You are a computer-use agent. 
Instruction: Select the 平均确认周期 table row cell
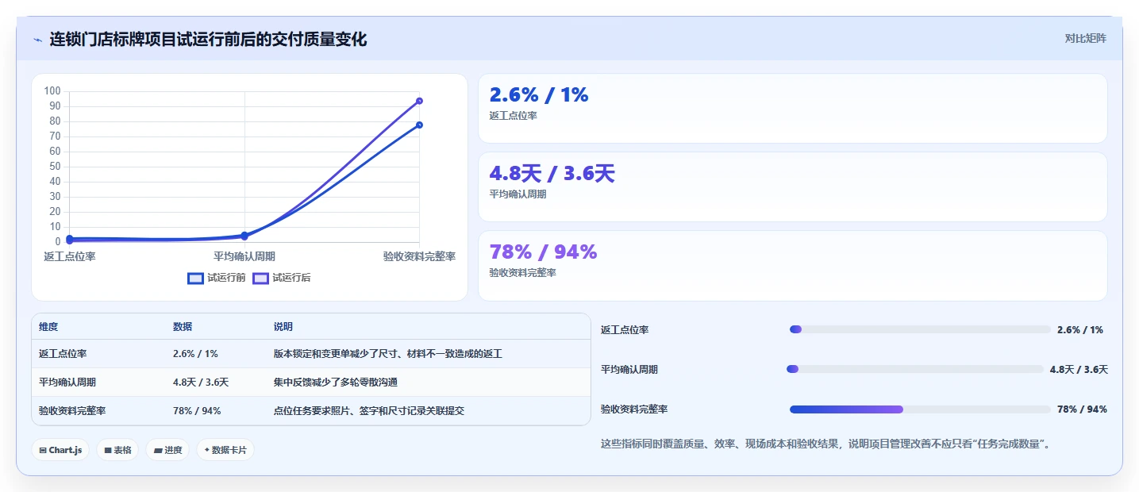(67, 382)
